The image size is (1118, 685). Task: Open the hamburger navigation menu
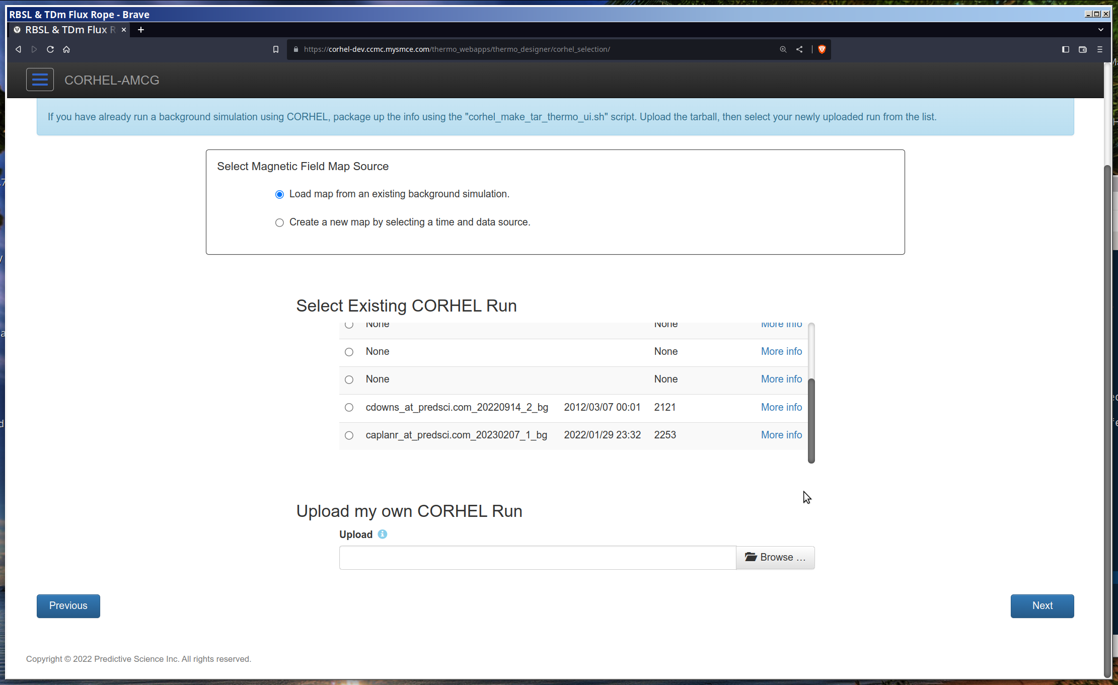tap(40, 80)
